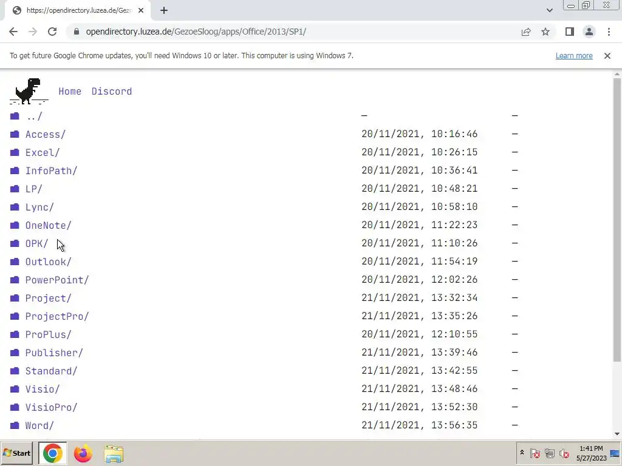
Task: Open the Lync/ folder
Action: tap(39, 208)
